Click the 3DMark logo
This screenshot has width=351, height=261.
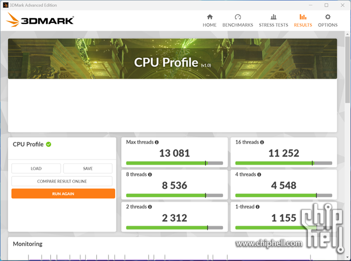coord(40,20)
